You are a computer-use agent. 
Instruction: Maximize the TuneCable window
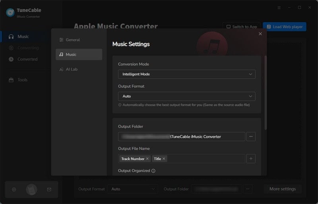[x=299, y=8]
